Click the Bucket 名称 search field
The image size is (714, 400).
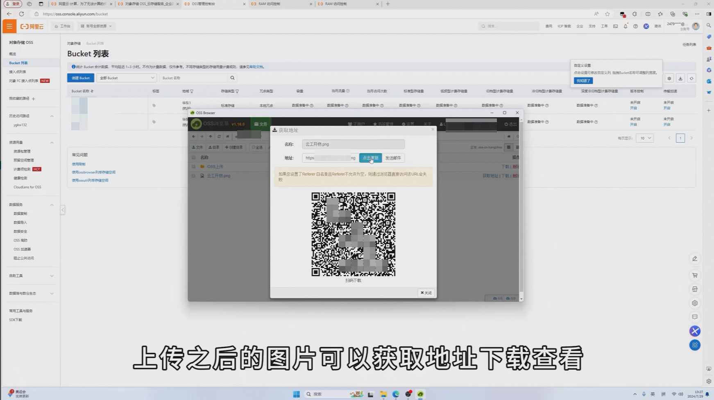[x=193, y=78]
